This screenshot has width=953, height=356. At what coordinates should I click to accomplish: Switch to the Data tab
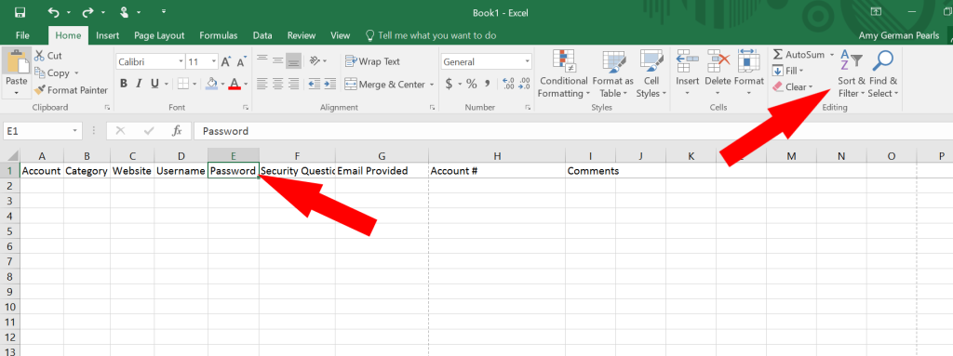(262, 35)
